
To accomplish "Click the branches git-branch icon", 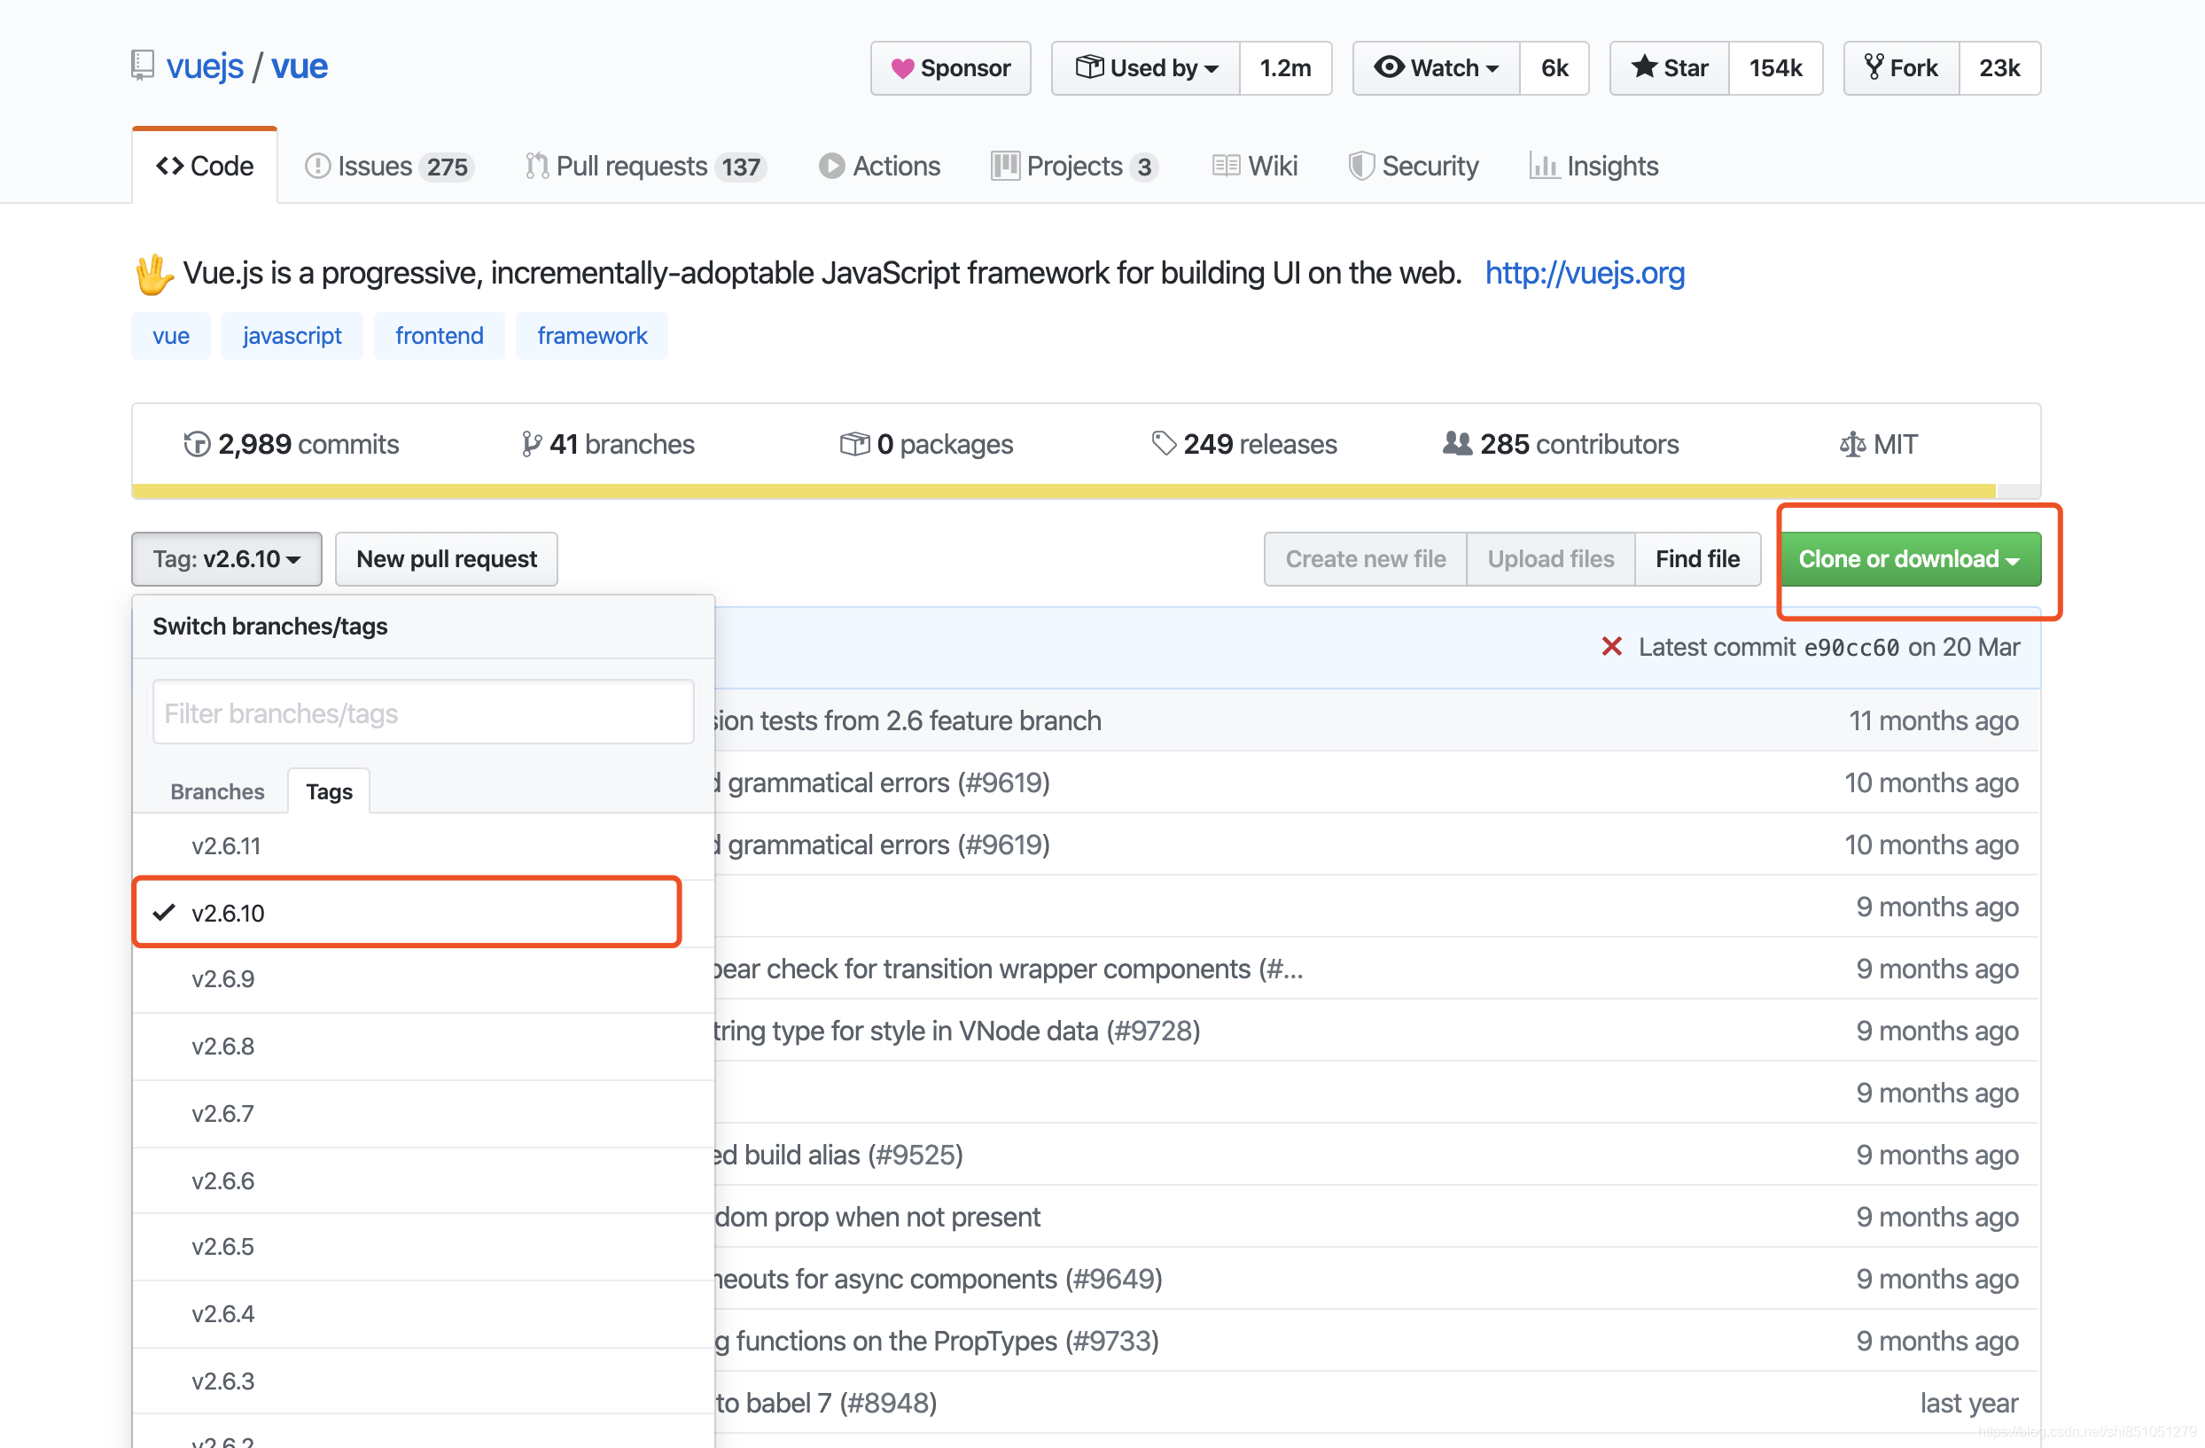I will (x=531, y=445).
